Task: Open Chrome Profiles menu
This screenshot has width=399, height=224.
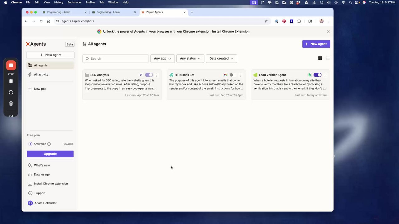Action: [90, 2]
